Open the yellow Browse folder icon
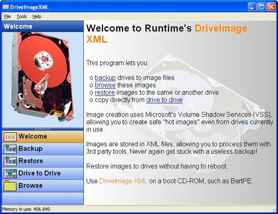Image resolution: width=278 pixels, height=214 pixels. point(10,186)
